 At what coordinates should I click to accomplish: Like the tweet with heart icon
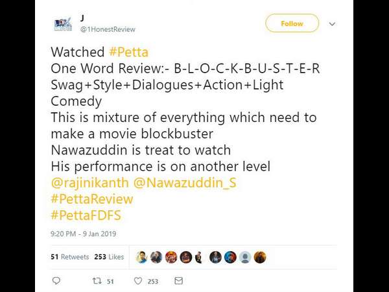(138, 281)
